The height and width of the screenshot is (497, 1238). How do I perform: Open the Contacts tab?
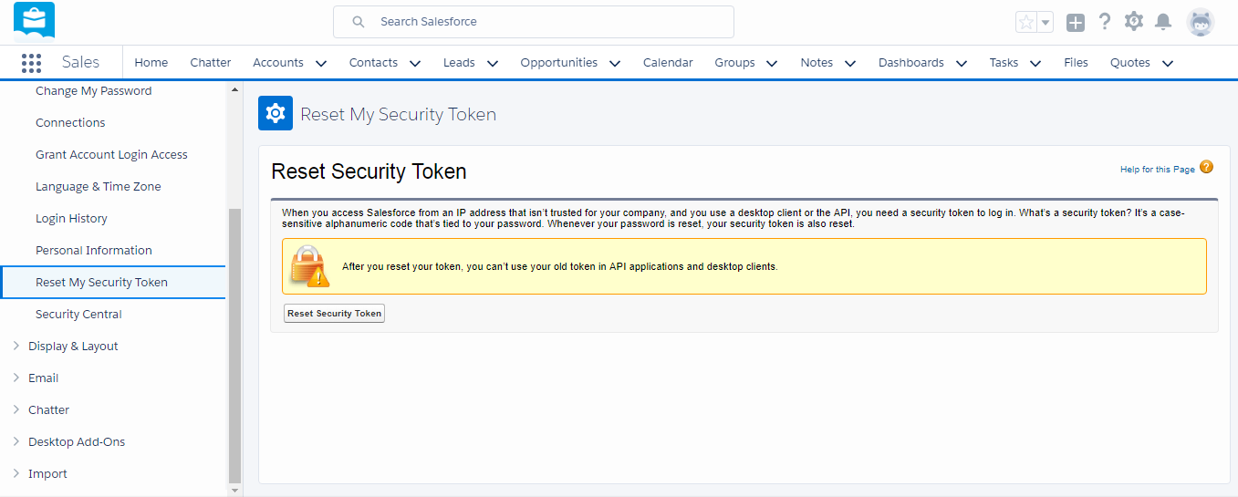(373, 63)
